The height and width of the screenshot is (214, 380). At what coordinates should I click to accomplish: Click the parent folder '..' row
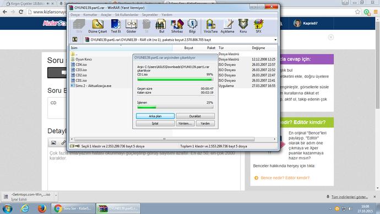tap(74, 54)
